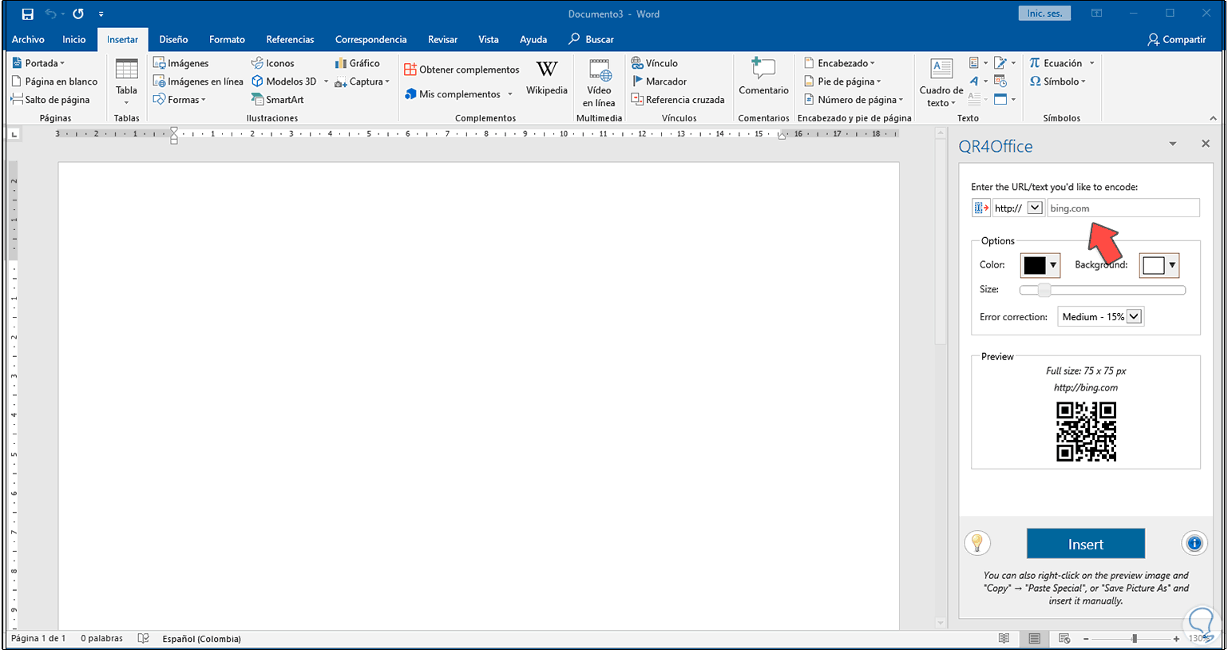Click the Inic. ses. sign-in button
Screen dimensions: 1228x650
click(1044, 14)
